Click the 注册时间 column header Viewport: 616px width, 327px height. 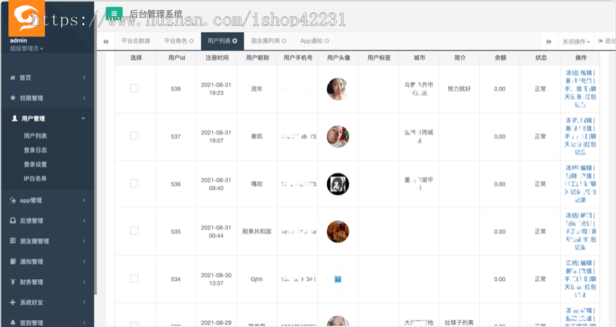click(x=217, y=57)
